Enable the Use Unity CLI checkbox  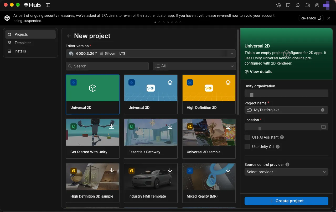pos(247,147)
